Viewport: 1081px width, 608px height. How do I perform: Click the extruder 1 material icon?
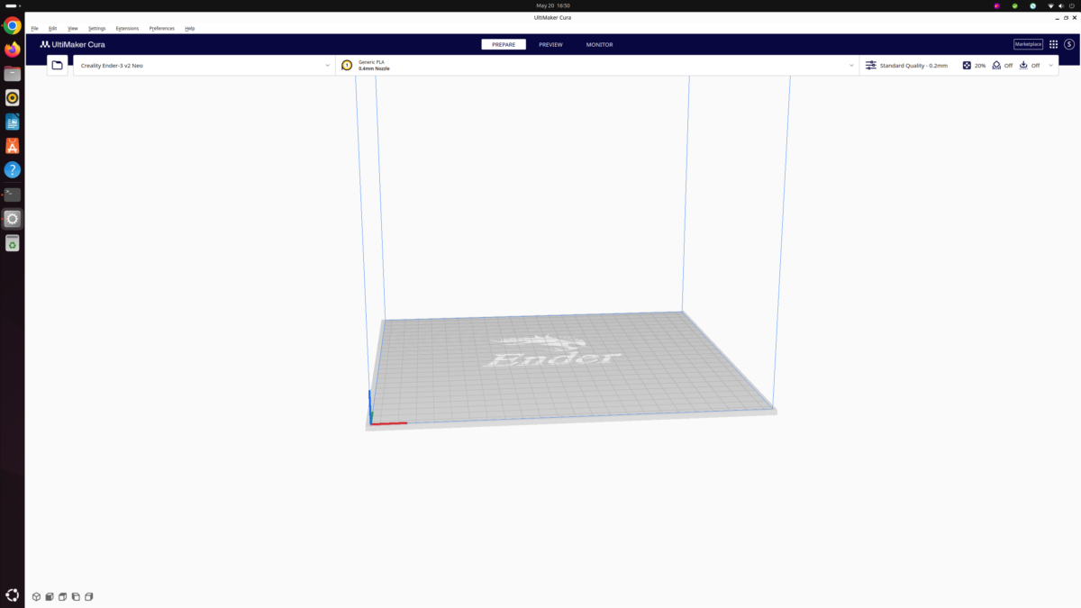coord(347,65)
